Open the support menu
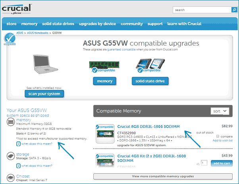 (155, 24)
